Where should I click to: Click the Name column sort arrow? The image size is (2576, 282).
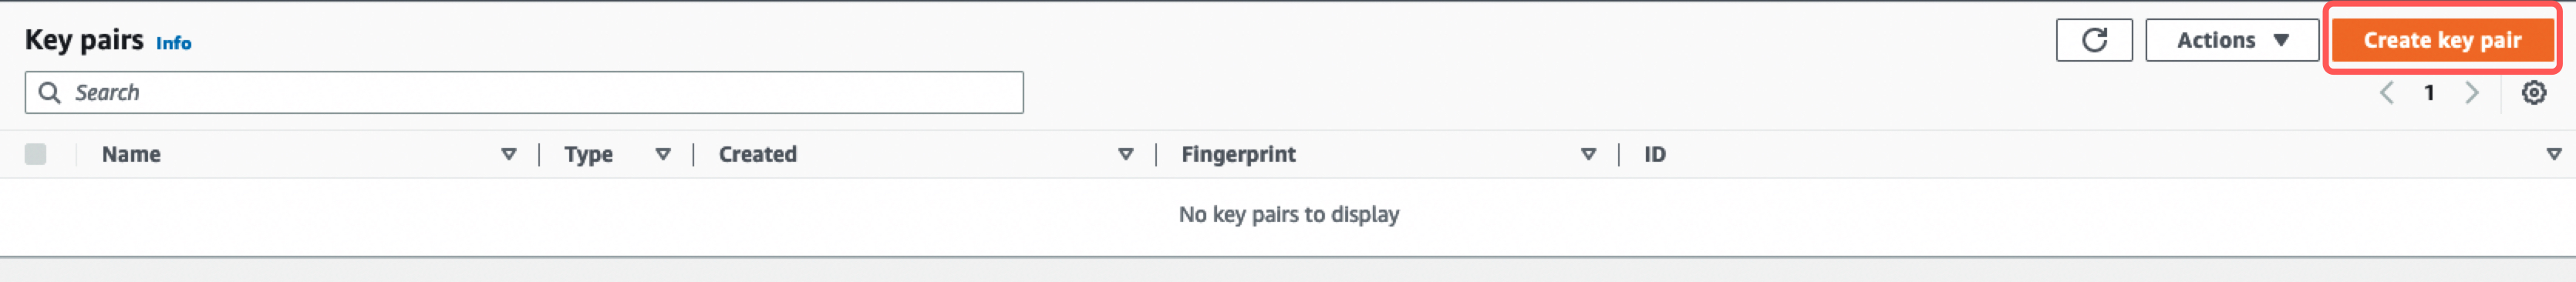click(509, 154)
